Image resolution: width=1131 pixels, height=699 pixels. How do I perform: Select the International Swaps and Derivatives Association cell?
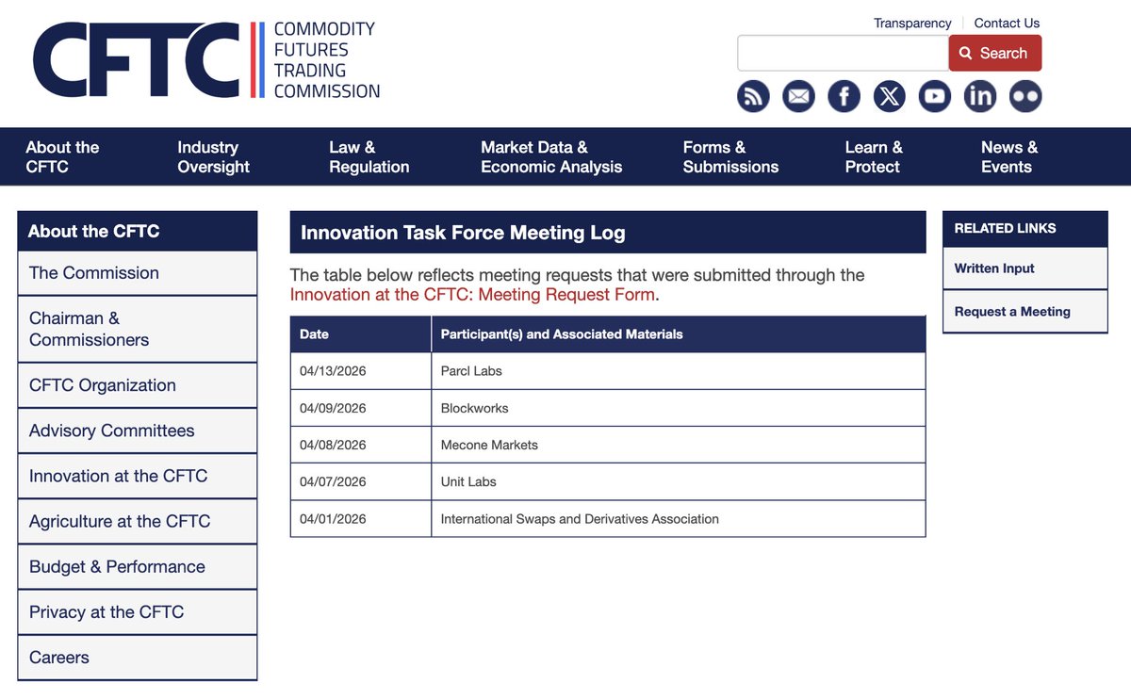679,519
